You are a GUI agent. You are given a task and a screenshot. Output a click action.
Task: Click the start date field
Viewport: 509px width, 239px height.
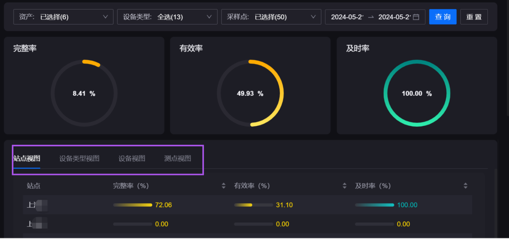click(x=347, y=17)
